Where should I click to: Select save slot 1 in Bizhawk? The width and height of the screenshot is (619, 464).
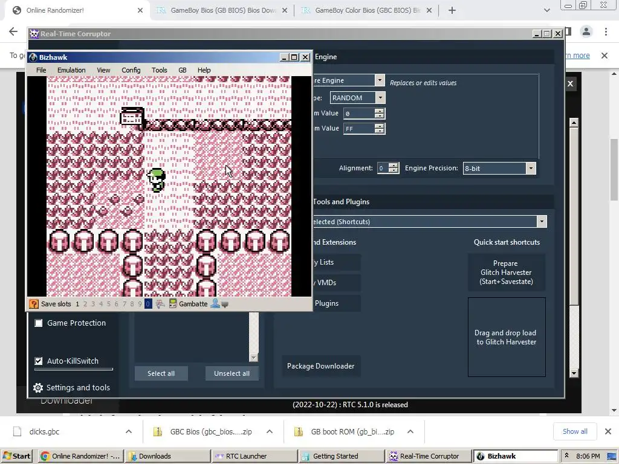pos(77,304)
